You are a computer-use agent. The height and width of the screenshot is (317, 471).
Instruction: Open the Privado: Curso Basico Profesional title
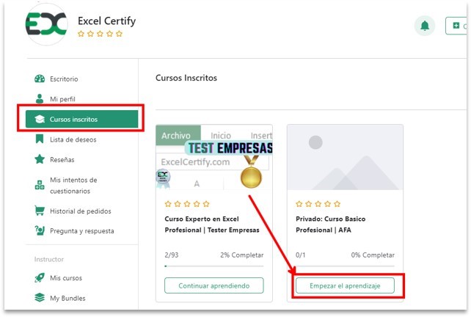[330, 225]
